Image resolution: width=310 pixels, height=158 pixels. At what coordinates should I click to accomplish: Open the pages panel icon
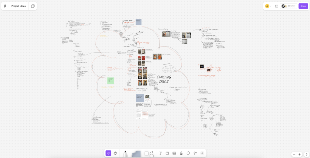(33, 6)
